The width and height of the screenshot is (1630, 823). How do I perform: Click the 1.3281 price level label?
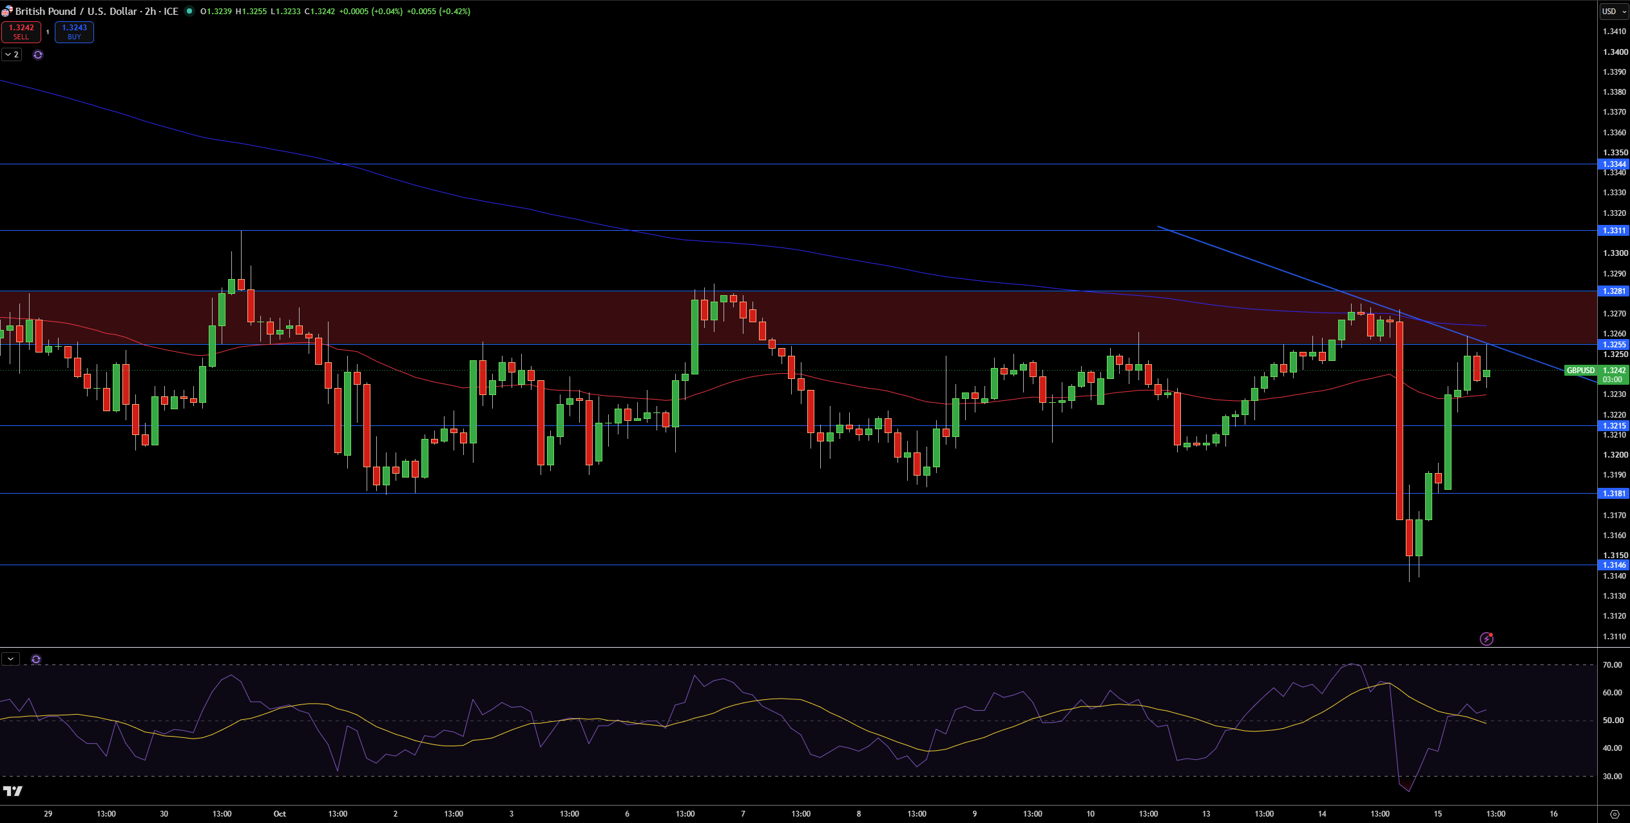[x=1614, y=291]
